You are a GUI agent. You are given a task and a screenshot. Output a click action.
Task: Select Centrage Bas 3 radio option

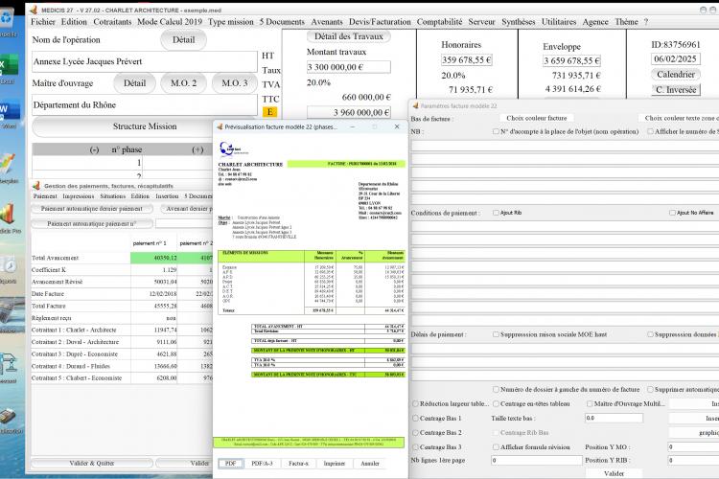[415, 447]
